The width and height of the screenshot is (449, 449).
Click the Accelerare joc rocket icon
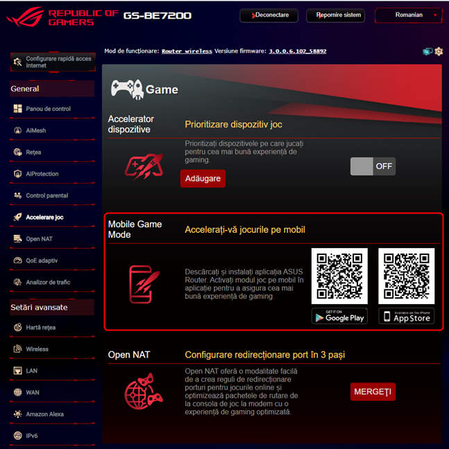tap(18, 217)
